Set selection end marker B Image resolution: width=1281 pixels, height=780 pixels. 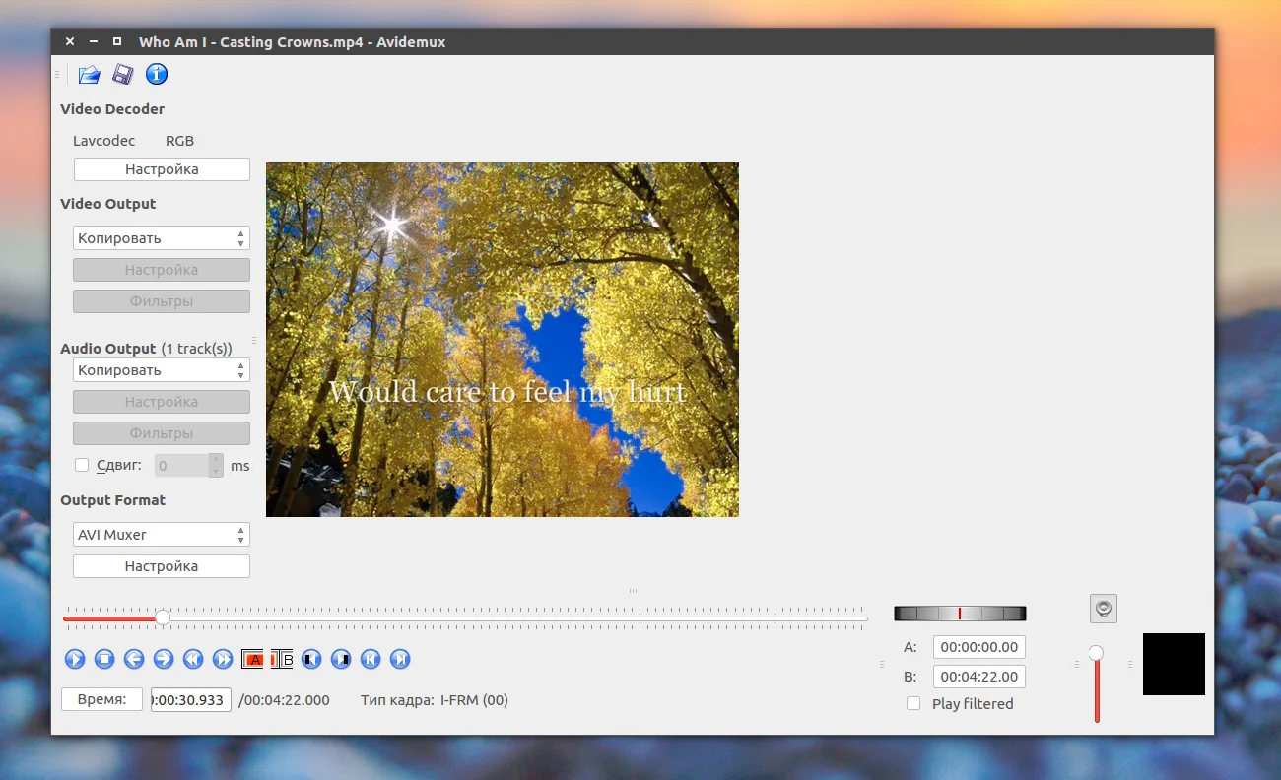click(x=283, y=659)
